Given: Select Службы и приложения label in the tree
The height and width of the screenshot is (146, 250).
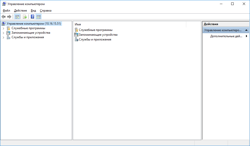Looking at the screenshot, I should 28,37.
